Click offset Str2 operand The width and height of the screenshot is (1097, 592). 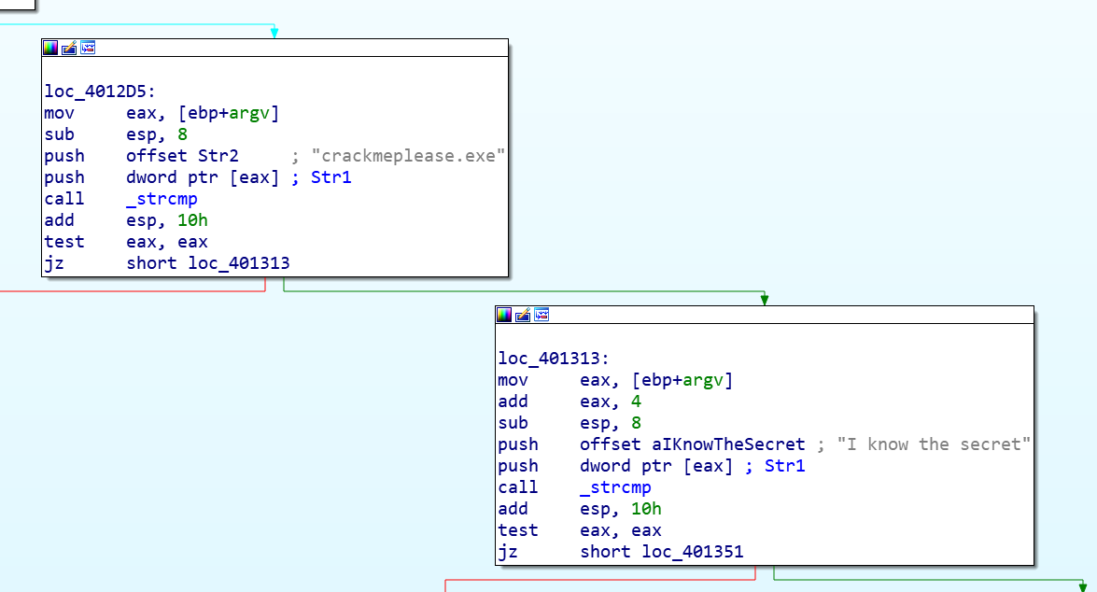tap(182, 156)
